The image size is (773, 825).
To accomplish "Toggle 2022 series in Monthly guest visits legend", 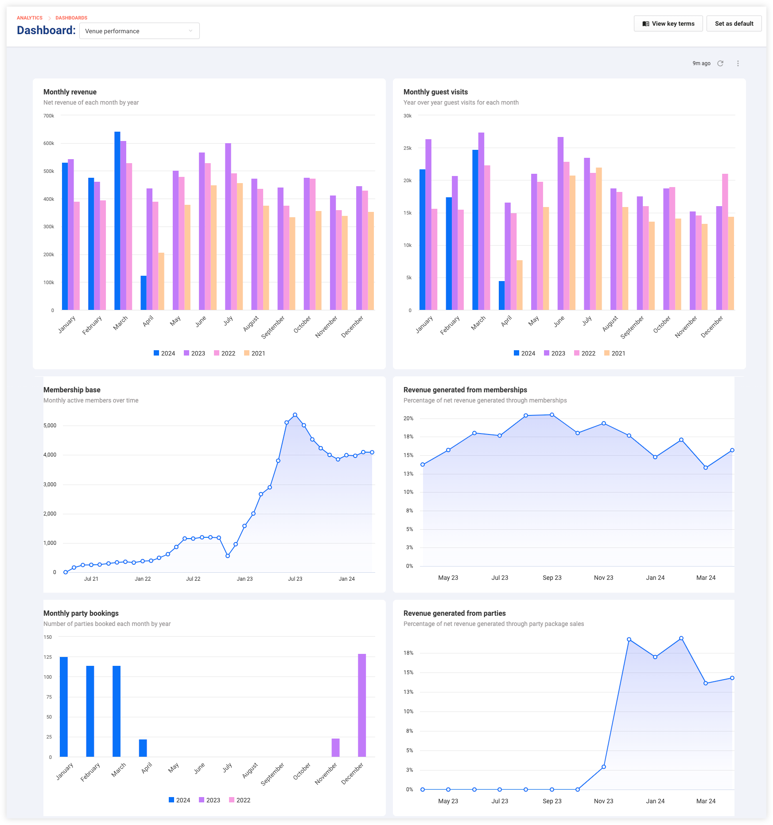I will tap(585, 353).
